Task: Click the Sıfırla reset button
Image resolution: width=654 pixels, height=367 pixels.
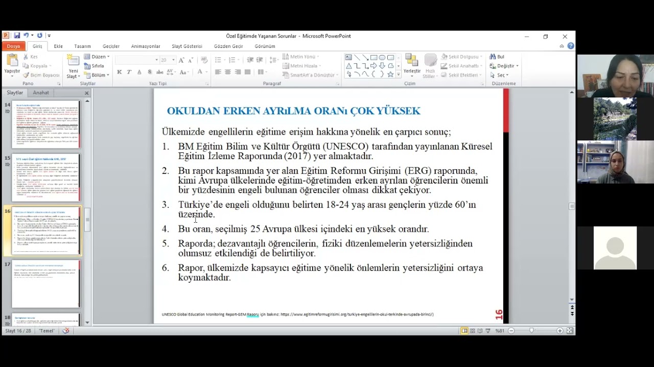Action: (x=94, y=66)
